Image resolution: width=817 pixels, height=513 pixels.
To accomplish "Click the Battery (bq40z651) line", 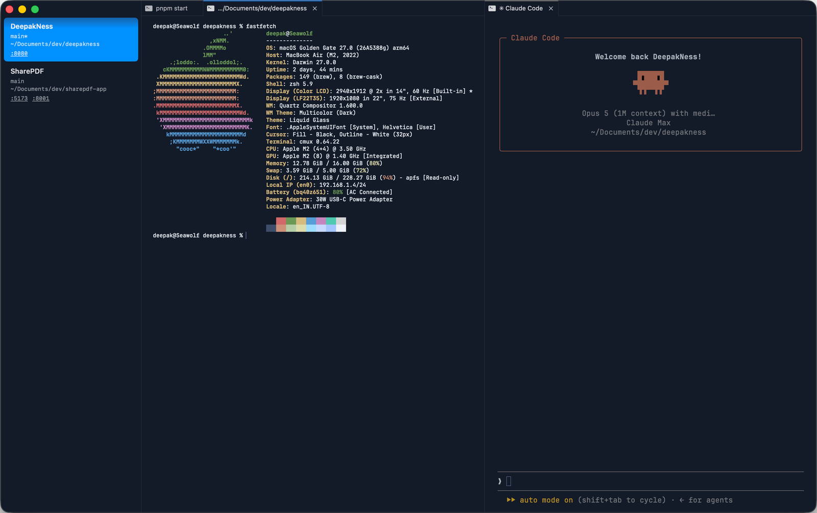I will coord(329,192).
